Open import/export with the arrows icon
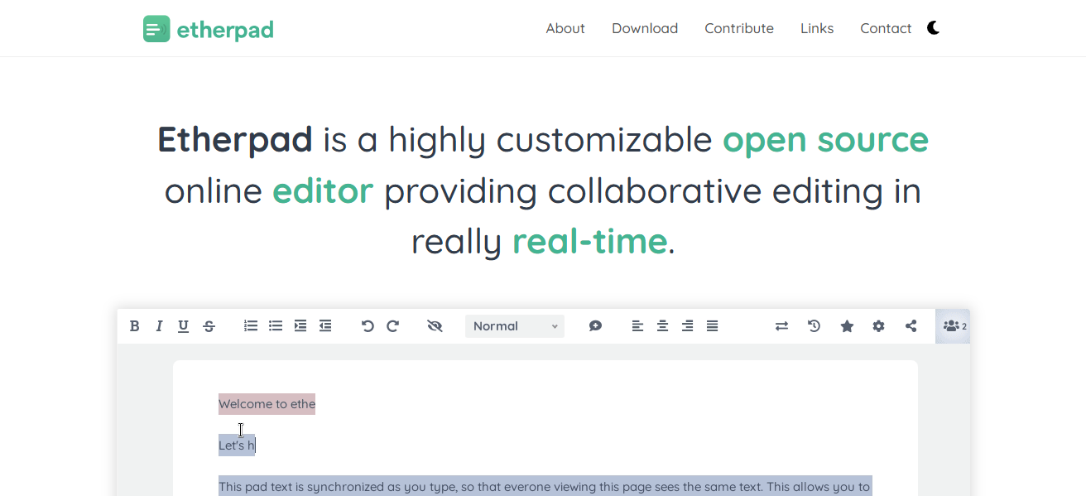The width and height of the screenshot is (1086, 496). [781, 326]
